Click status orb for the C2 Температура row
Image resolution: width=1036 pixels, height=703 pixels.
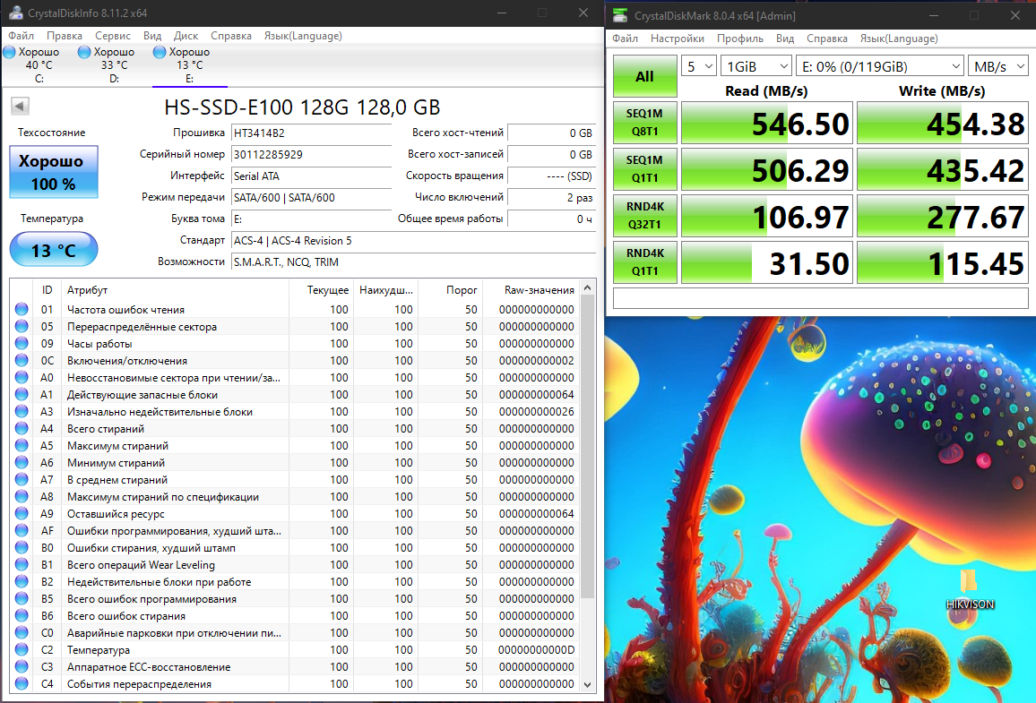tap(22, 650)
